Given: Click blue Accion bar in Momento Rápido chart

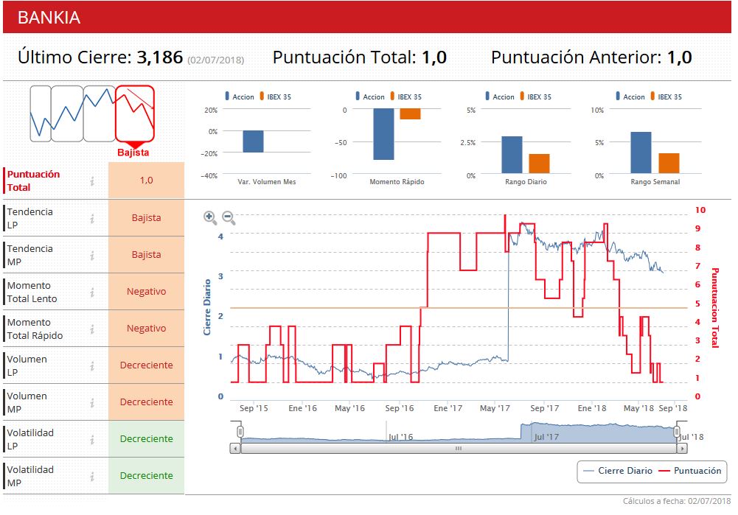Looking at the screenshot, I should point(383,134).
